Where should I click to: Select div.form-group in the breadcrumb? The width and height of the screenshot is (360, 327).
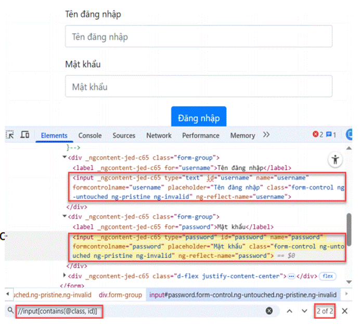click(x=121, y=295)
